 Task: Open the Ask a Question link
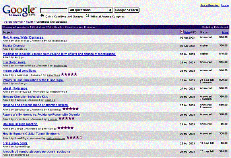coord(210,5)
